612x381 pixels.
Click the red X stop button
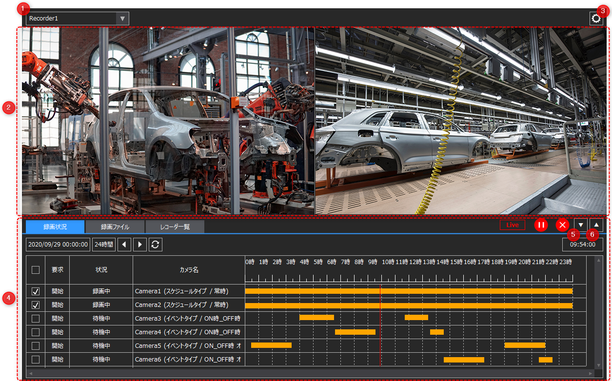click(x=562, y=225)
